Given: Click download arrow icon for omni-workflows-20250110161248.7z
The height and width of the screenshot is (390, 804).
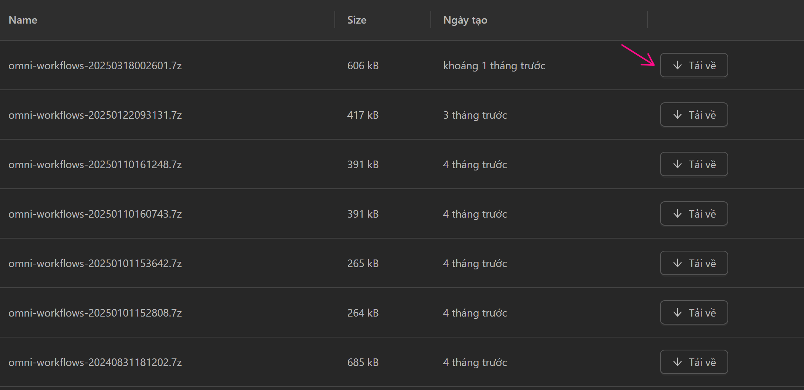Looking at the screenshot, I should pyautogui.click(x=677, y=164).
